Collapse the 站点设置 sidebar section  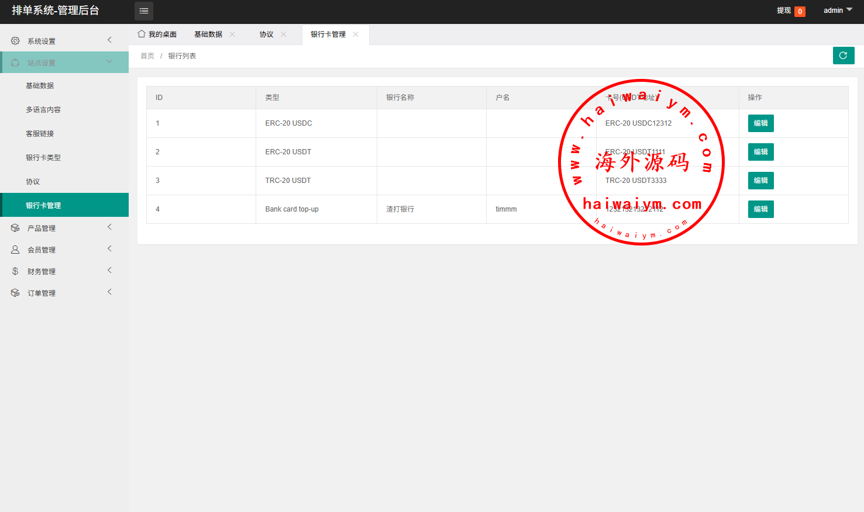(x=109, y=62)
